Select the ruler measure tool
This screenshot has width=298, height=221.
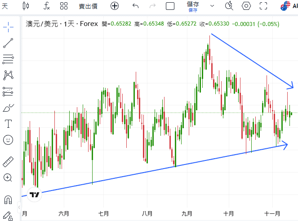pyautogui.click(x=8, y=162)
